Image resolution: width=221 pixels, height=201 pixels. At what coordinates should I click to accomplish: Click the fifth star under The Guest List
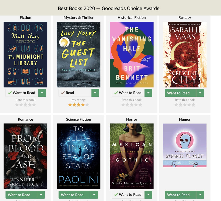(87, 105)
